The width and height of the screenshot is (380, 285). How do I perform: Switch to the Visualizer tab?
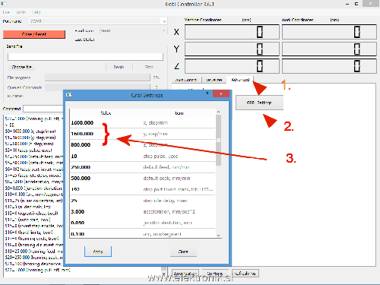click(x=214, y=80)
